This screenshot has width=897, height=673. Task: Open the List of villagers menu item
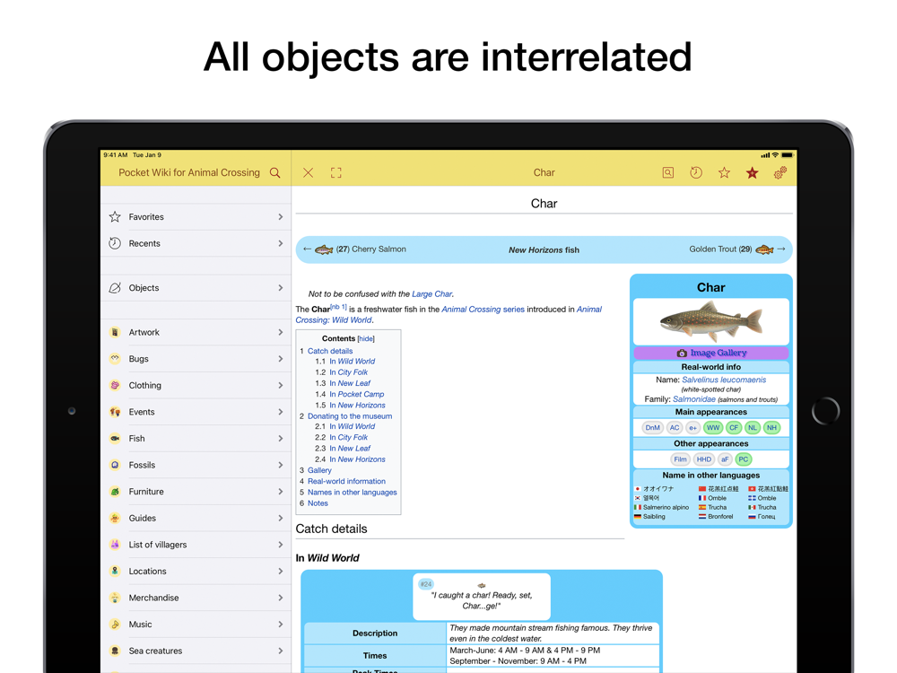(x=196, y=545)
